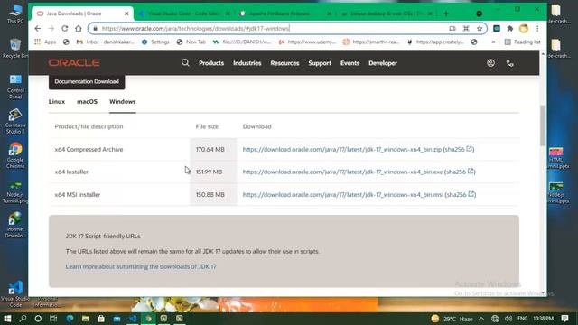Screen dimensions: 578x325
Task: Click the Windows Start button
Action: pyautogui.click(x=7, y=319)
